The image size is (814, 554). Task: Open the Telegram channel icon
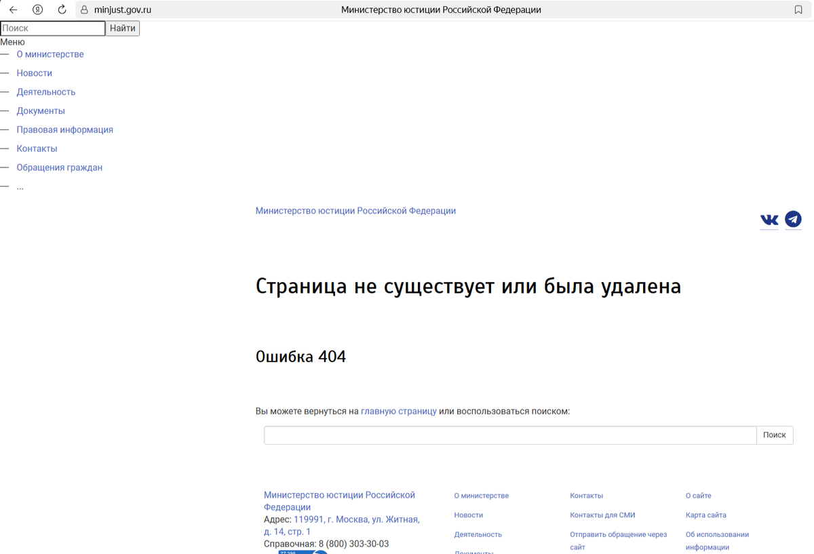[x=793, y=219]
